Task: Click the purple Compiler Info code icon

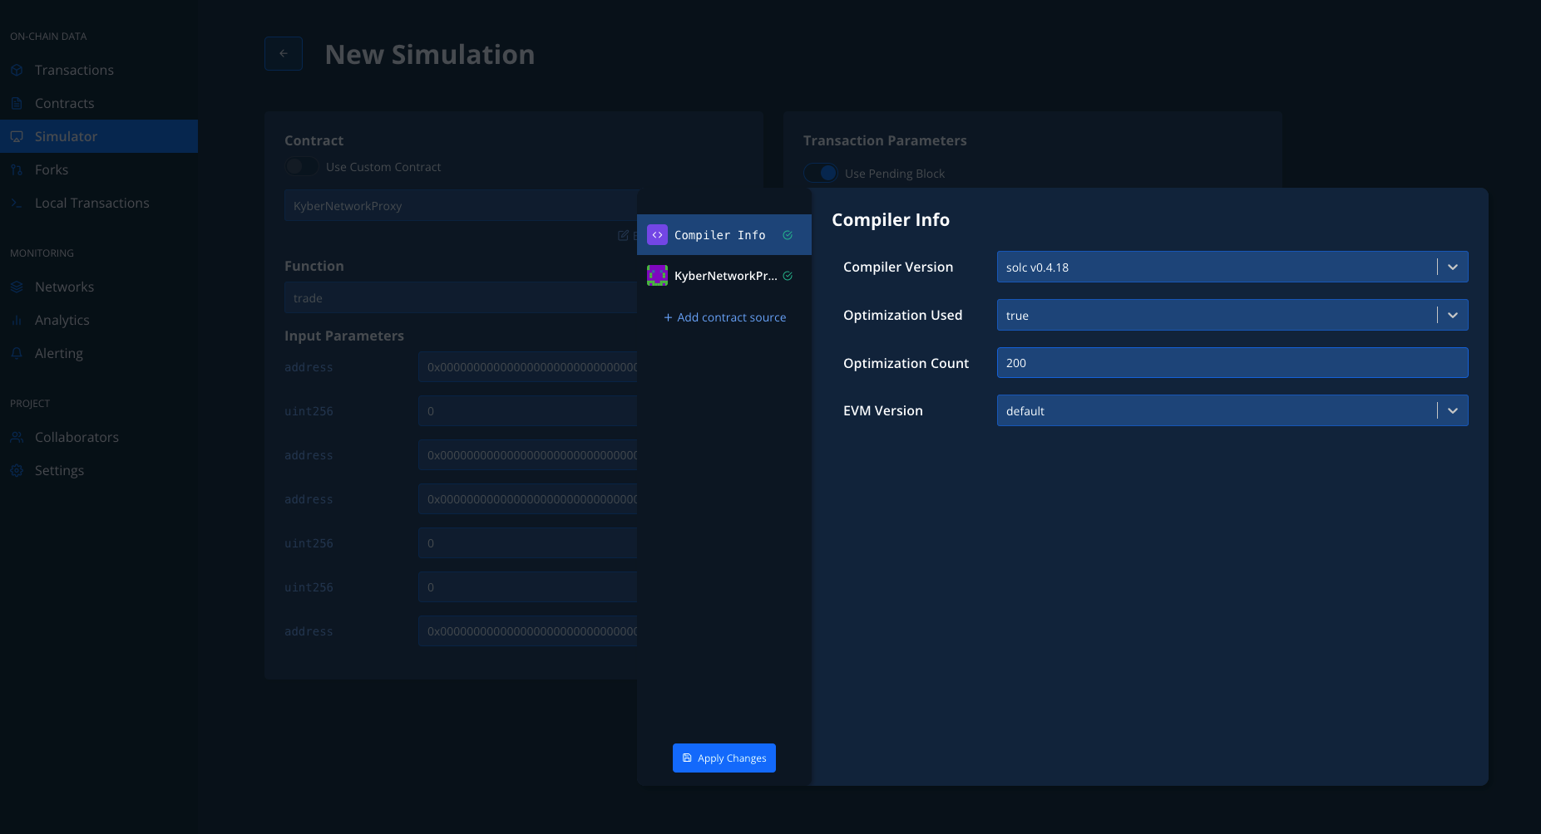Action: click(x=657, y=235)
